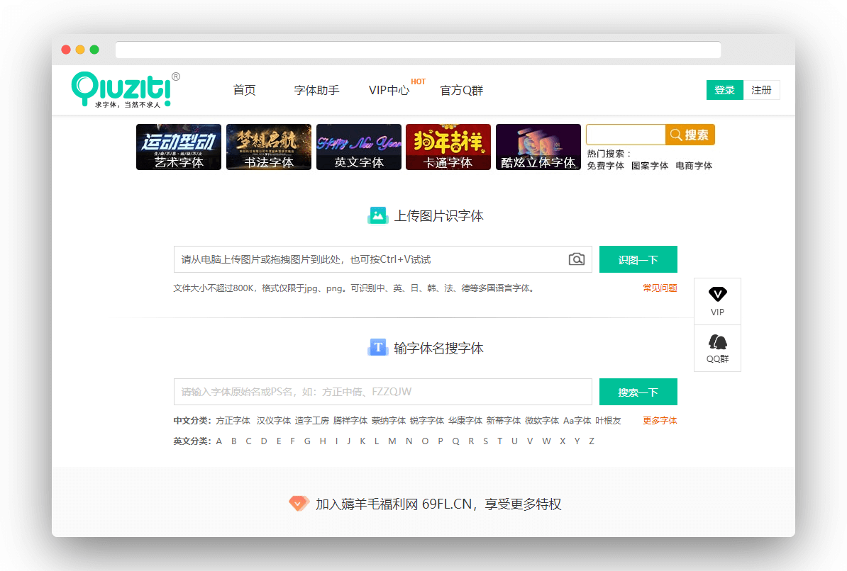Select English category letter Z
This screenshot has width=847, height=571.
tap(592, 441)
